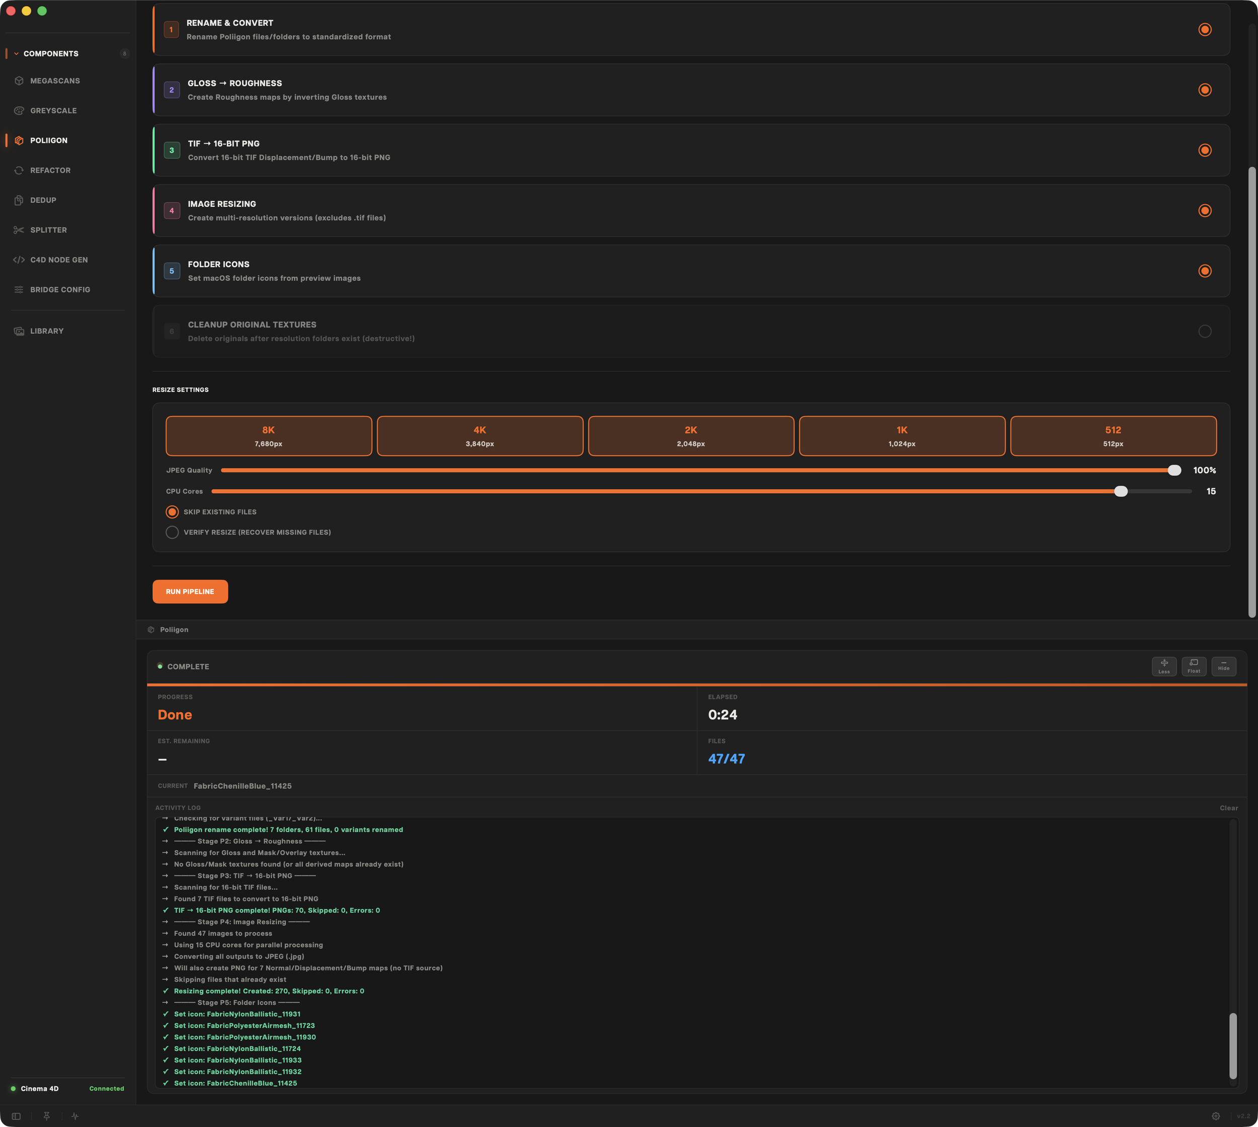The width and height of the screenshot is (1258, 1127).
Task: Open Megascans from the sidebar
Action: [x=54, y=80]
